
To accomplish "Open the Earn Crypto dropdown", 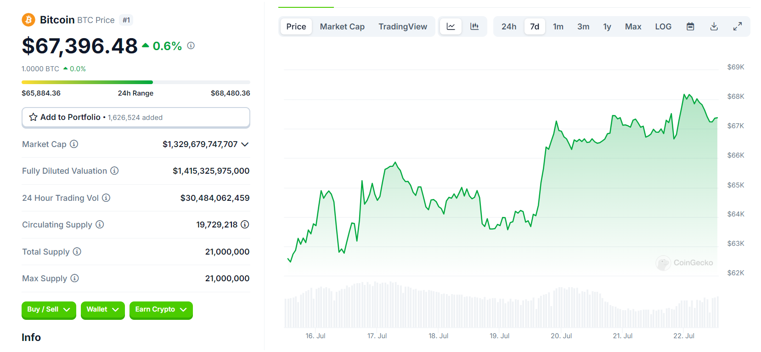I will tap(161, 310).
